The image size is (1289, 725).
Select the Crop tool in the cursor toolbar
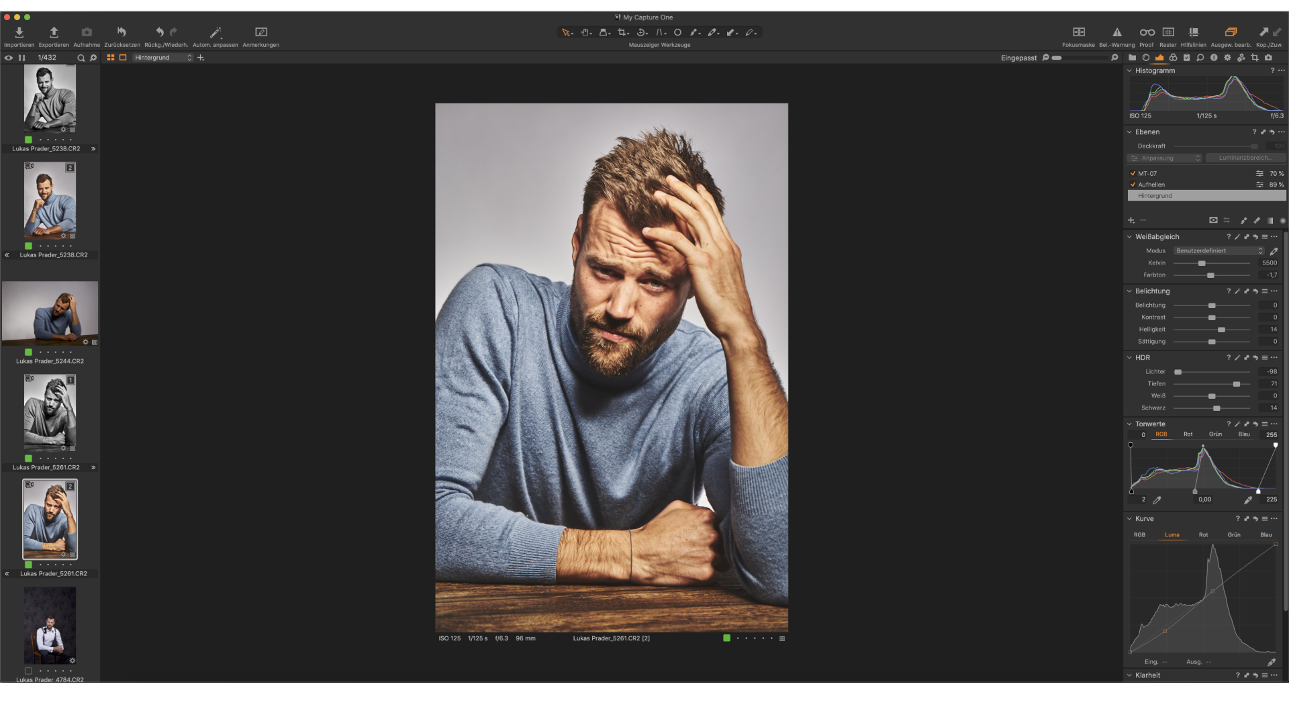tap(622, 32)
